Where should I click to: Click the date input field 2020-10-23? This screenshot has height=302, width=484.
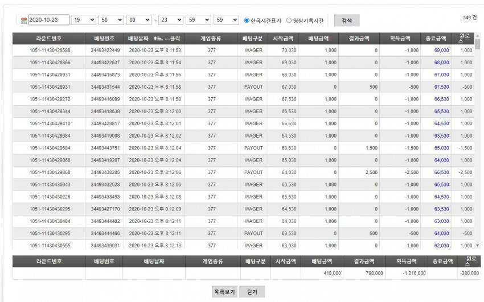pos(49,20)
